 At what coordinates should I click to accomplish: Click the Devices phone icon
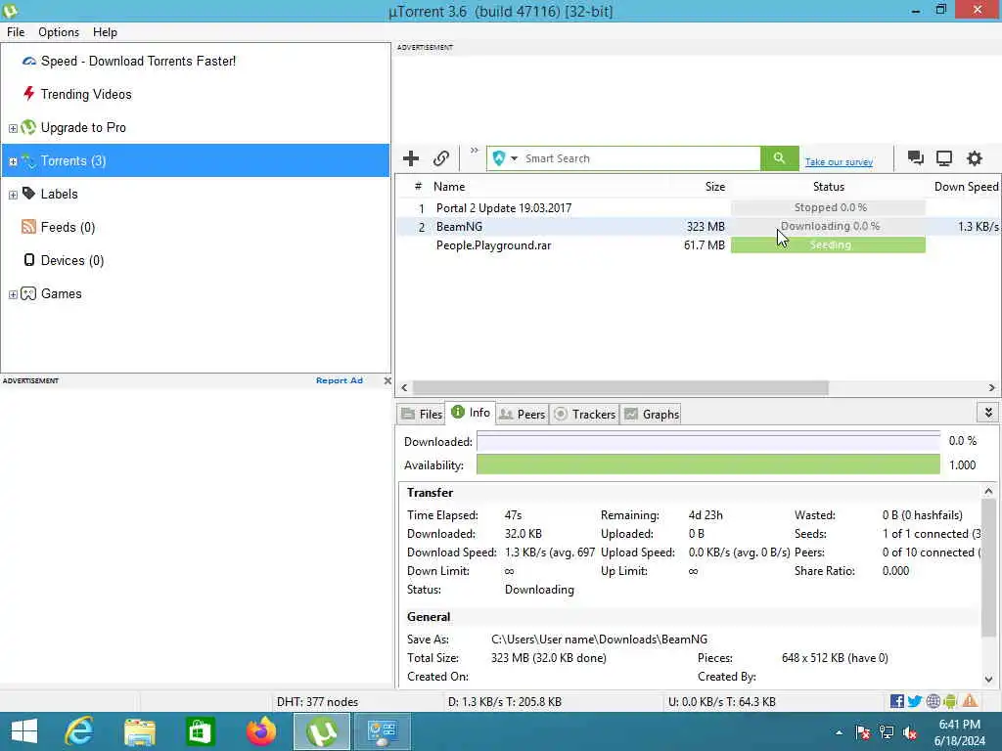pyautogui.click(x=28, y=260)
